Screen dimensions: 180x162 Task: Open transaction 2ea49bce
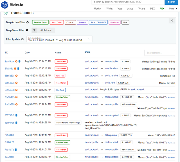[x=9, y=61]
